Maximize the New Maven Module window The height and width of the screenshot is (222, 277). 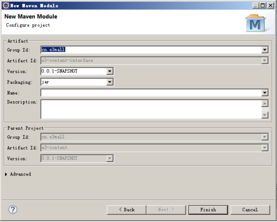(263, 6)
